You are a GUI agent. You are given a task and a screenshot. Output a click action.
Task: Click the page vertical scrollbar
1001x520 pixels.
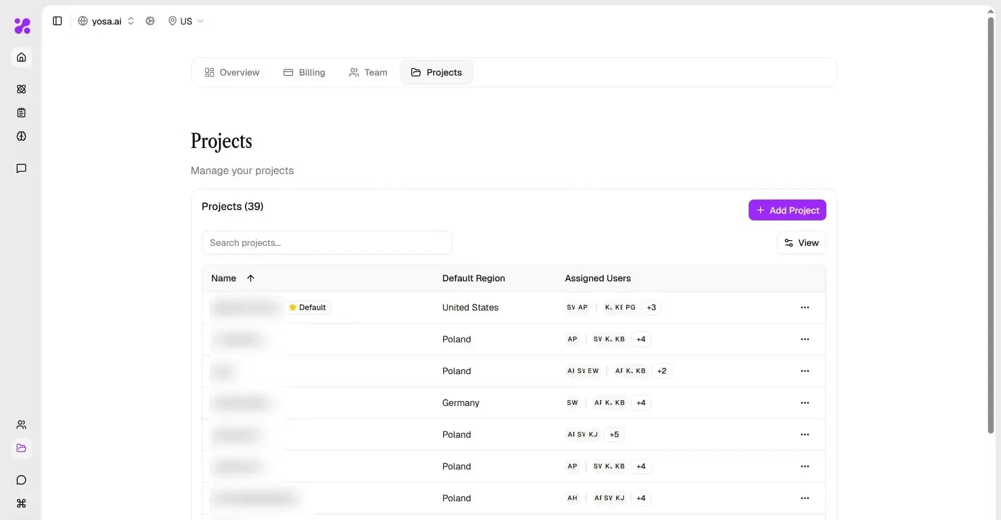pyautogui.click(x=991, y=224)
